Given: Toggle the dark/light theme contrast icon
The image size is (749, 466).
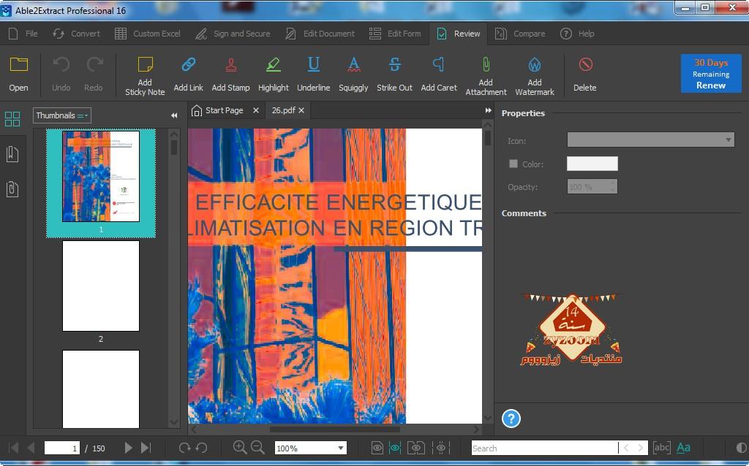Looking at the screenshot, I should click(742, 448).
